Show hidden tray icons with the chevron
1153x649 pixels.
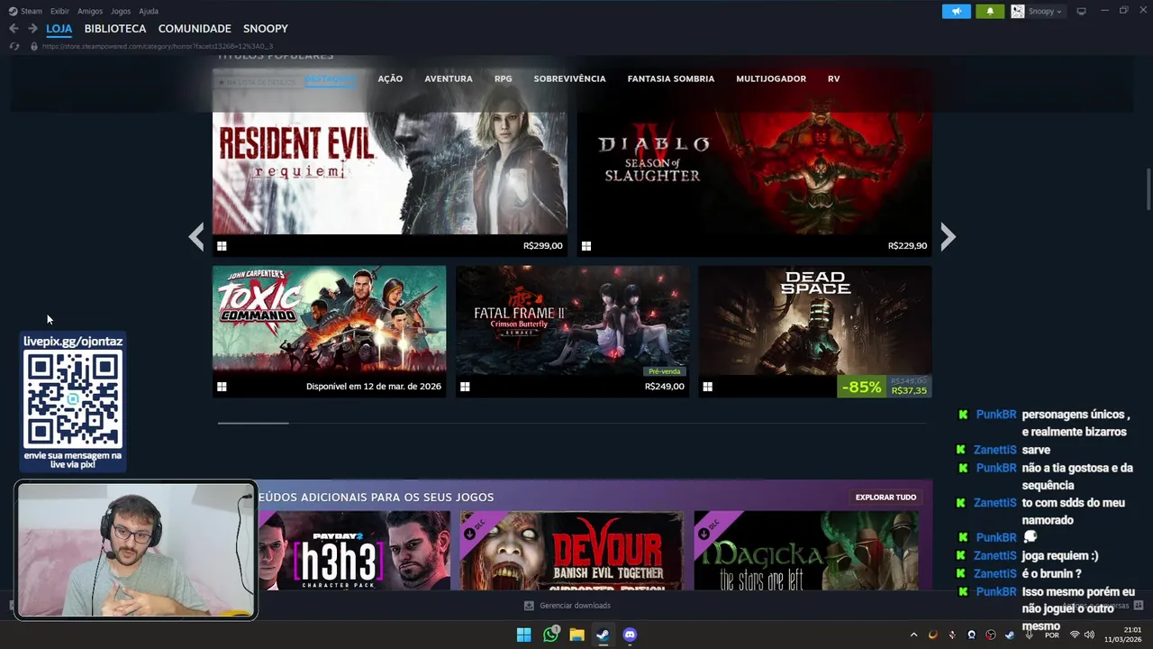click(x=913, y=635)
